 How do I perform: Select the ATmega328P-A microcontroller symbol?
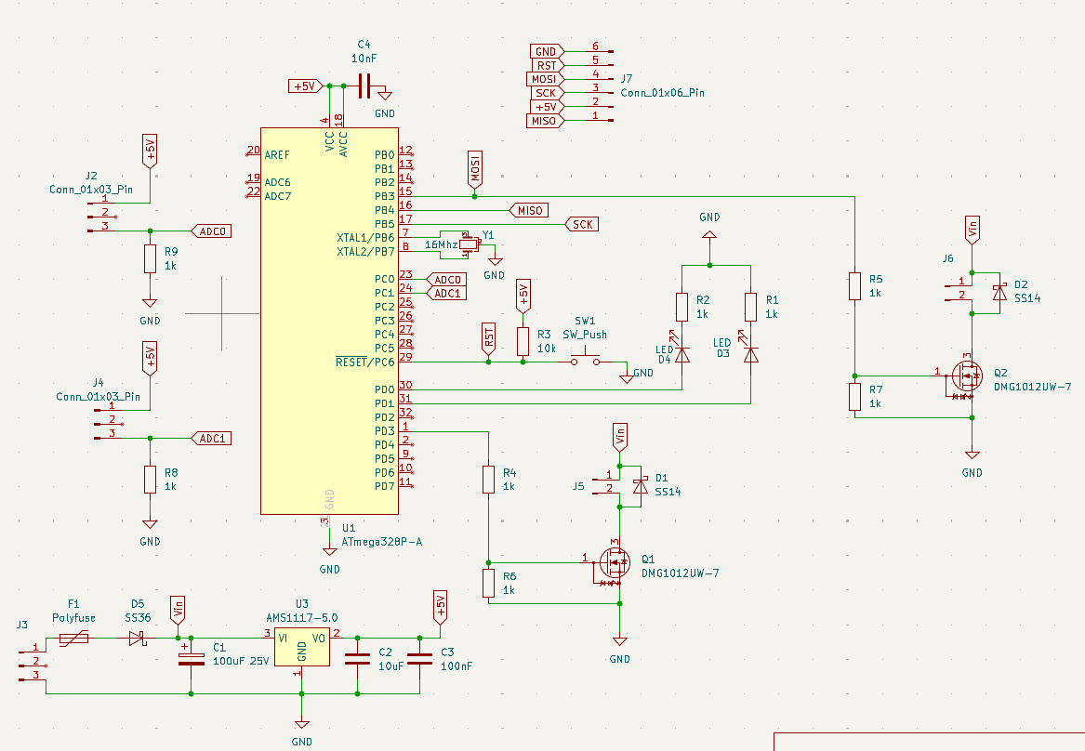(x=329, y=321)
